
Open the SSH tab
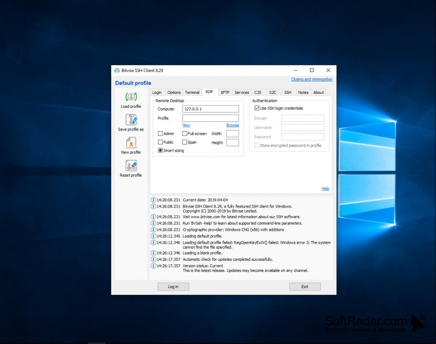click(x=288, y=93)
